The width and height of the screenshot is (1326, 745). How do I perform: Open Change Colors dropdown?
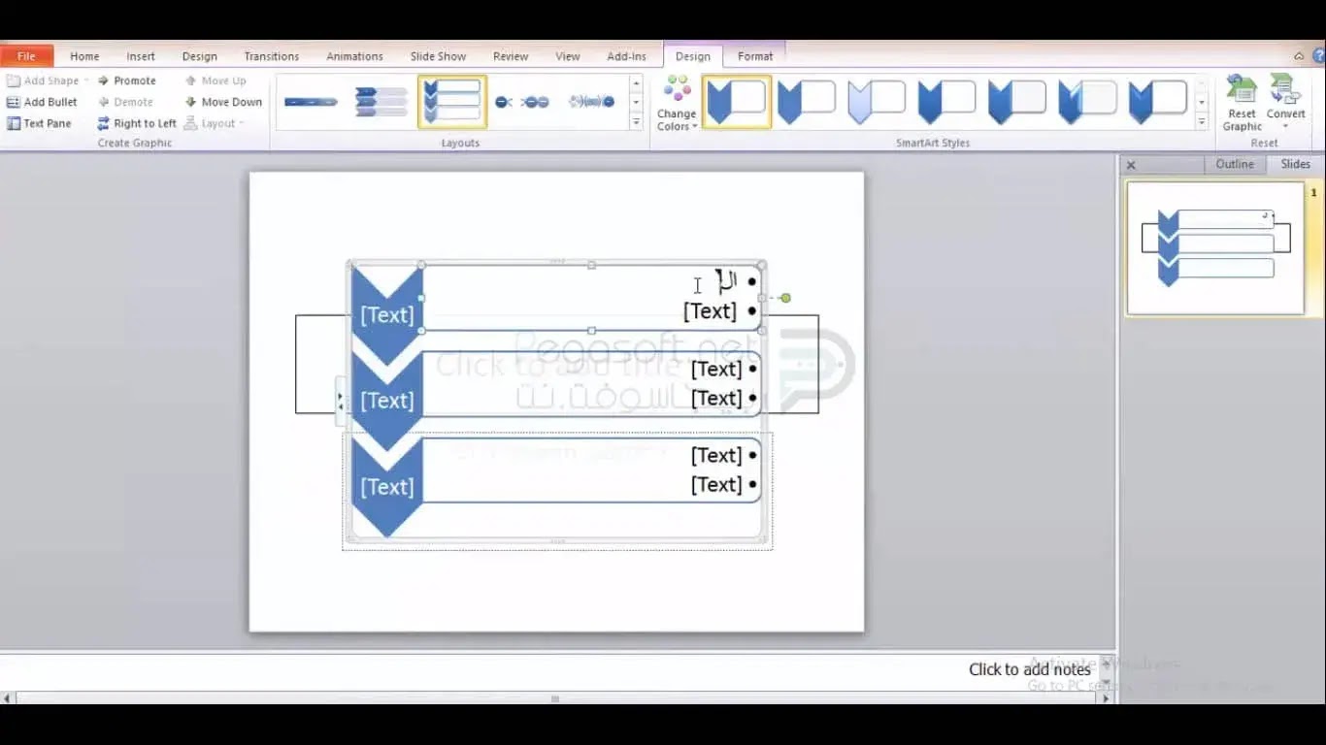tap(677, 104)
